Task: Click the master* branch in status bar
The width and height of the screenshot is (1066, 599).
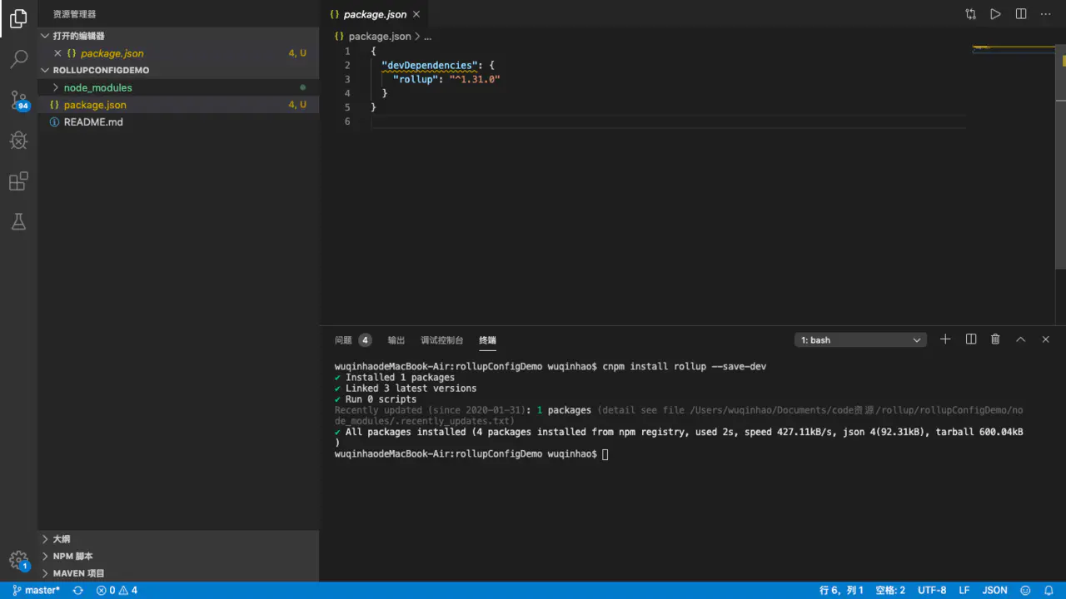Action: pos(36,591)
